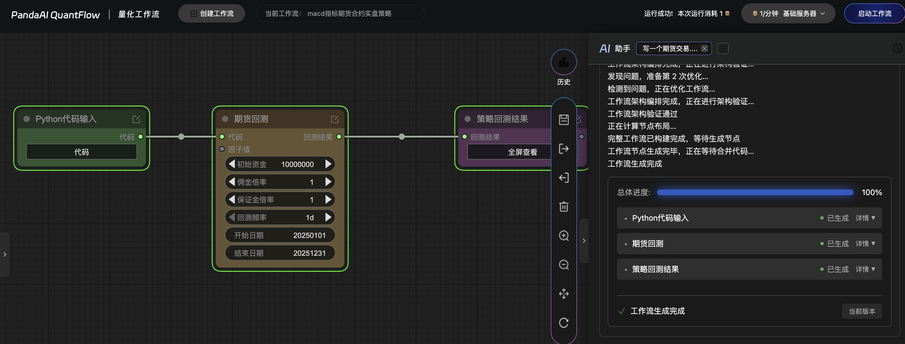Click the 回测结果 input port on 策略回测结果
This screenshot has width=905, height=344.
coord(464,137)
